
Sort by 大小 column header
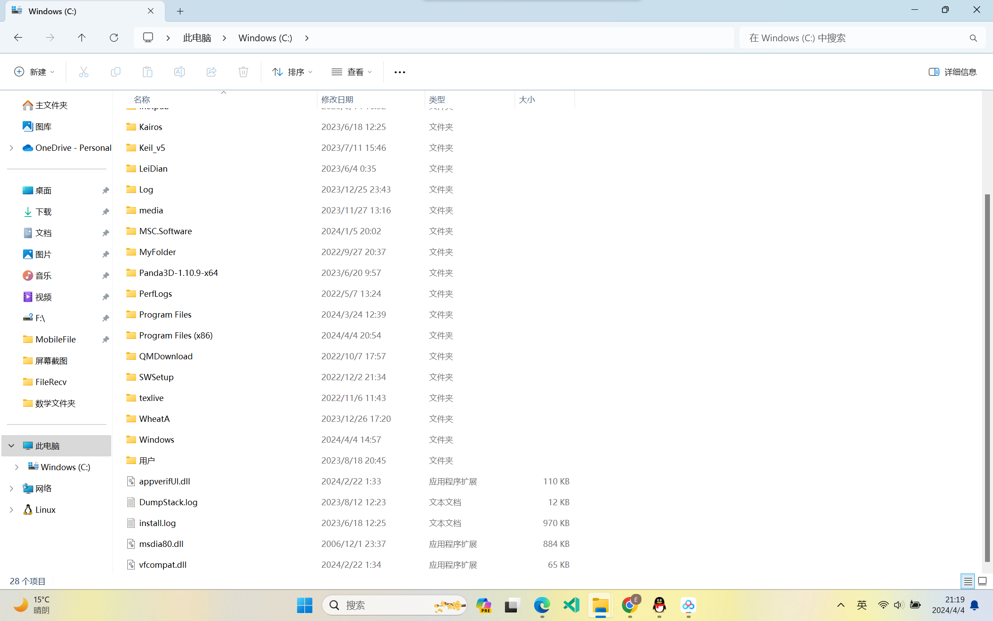[x=544, y=99]
